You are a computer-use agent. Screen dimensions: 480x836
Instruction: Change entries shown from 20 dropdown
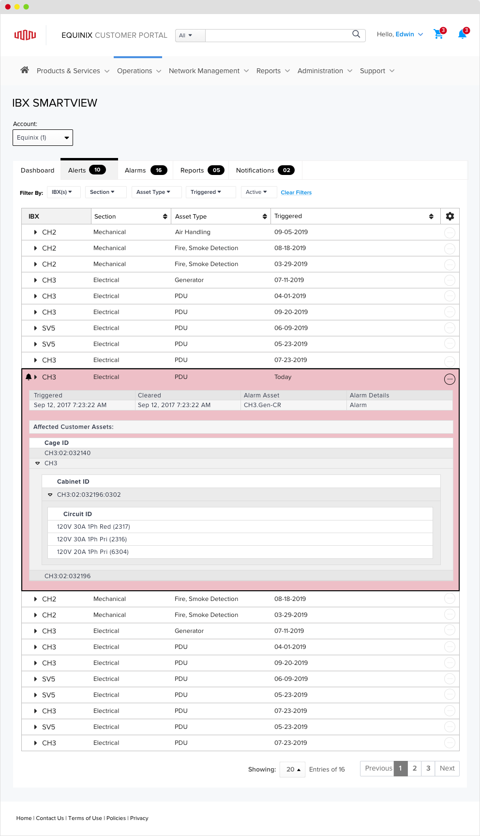[292, 769]
